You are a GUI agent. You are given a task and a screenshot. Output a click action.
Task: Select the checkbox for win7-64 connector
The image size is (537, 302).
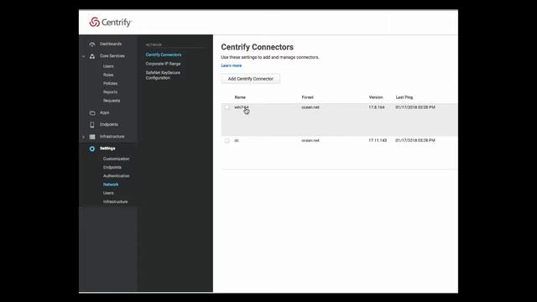(x=227, y=107)
